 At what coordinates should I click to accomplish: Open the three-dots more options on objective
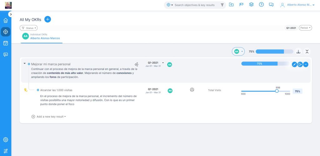(306, 64)
